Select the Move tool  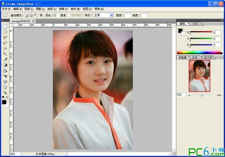tap(5, 49)
